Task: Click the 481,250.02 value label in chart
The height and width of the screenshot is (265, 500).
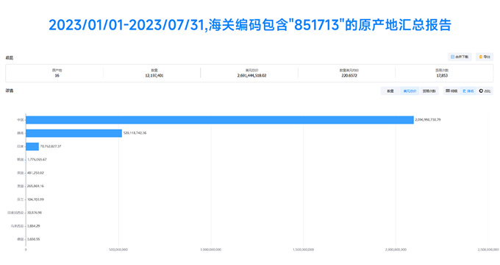Action: 35,173
